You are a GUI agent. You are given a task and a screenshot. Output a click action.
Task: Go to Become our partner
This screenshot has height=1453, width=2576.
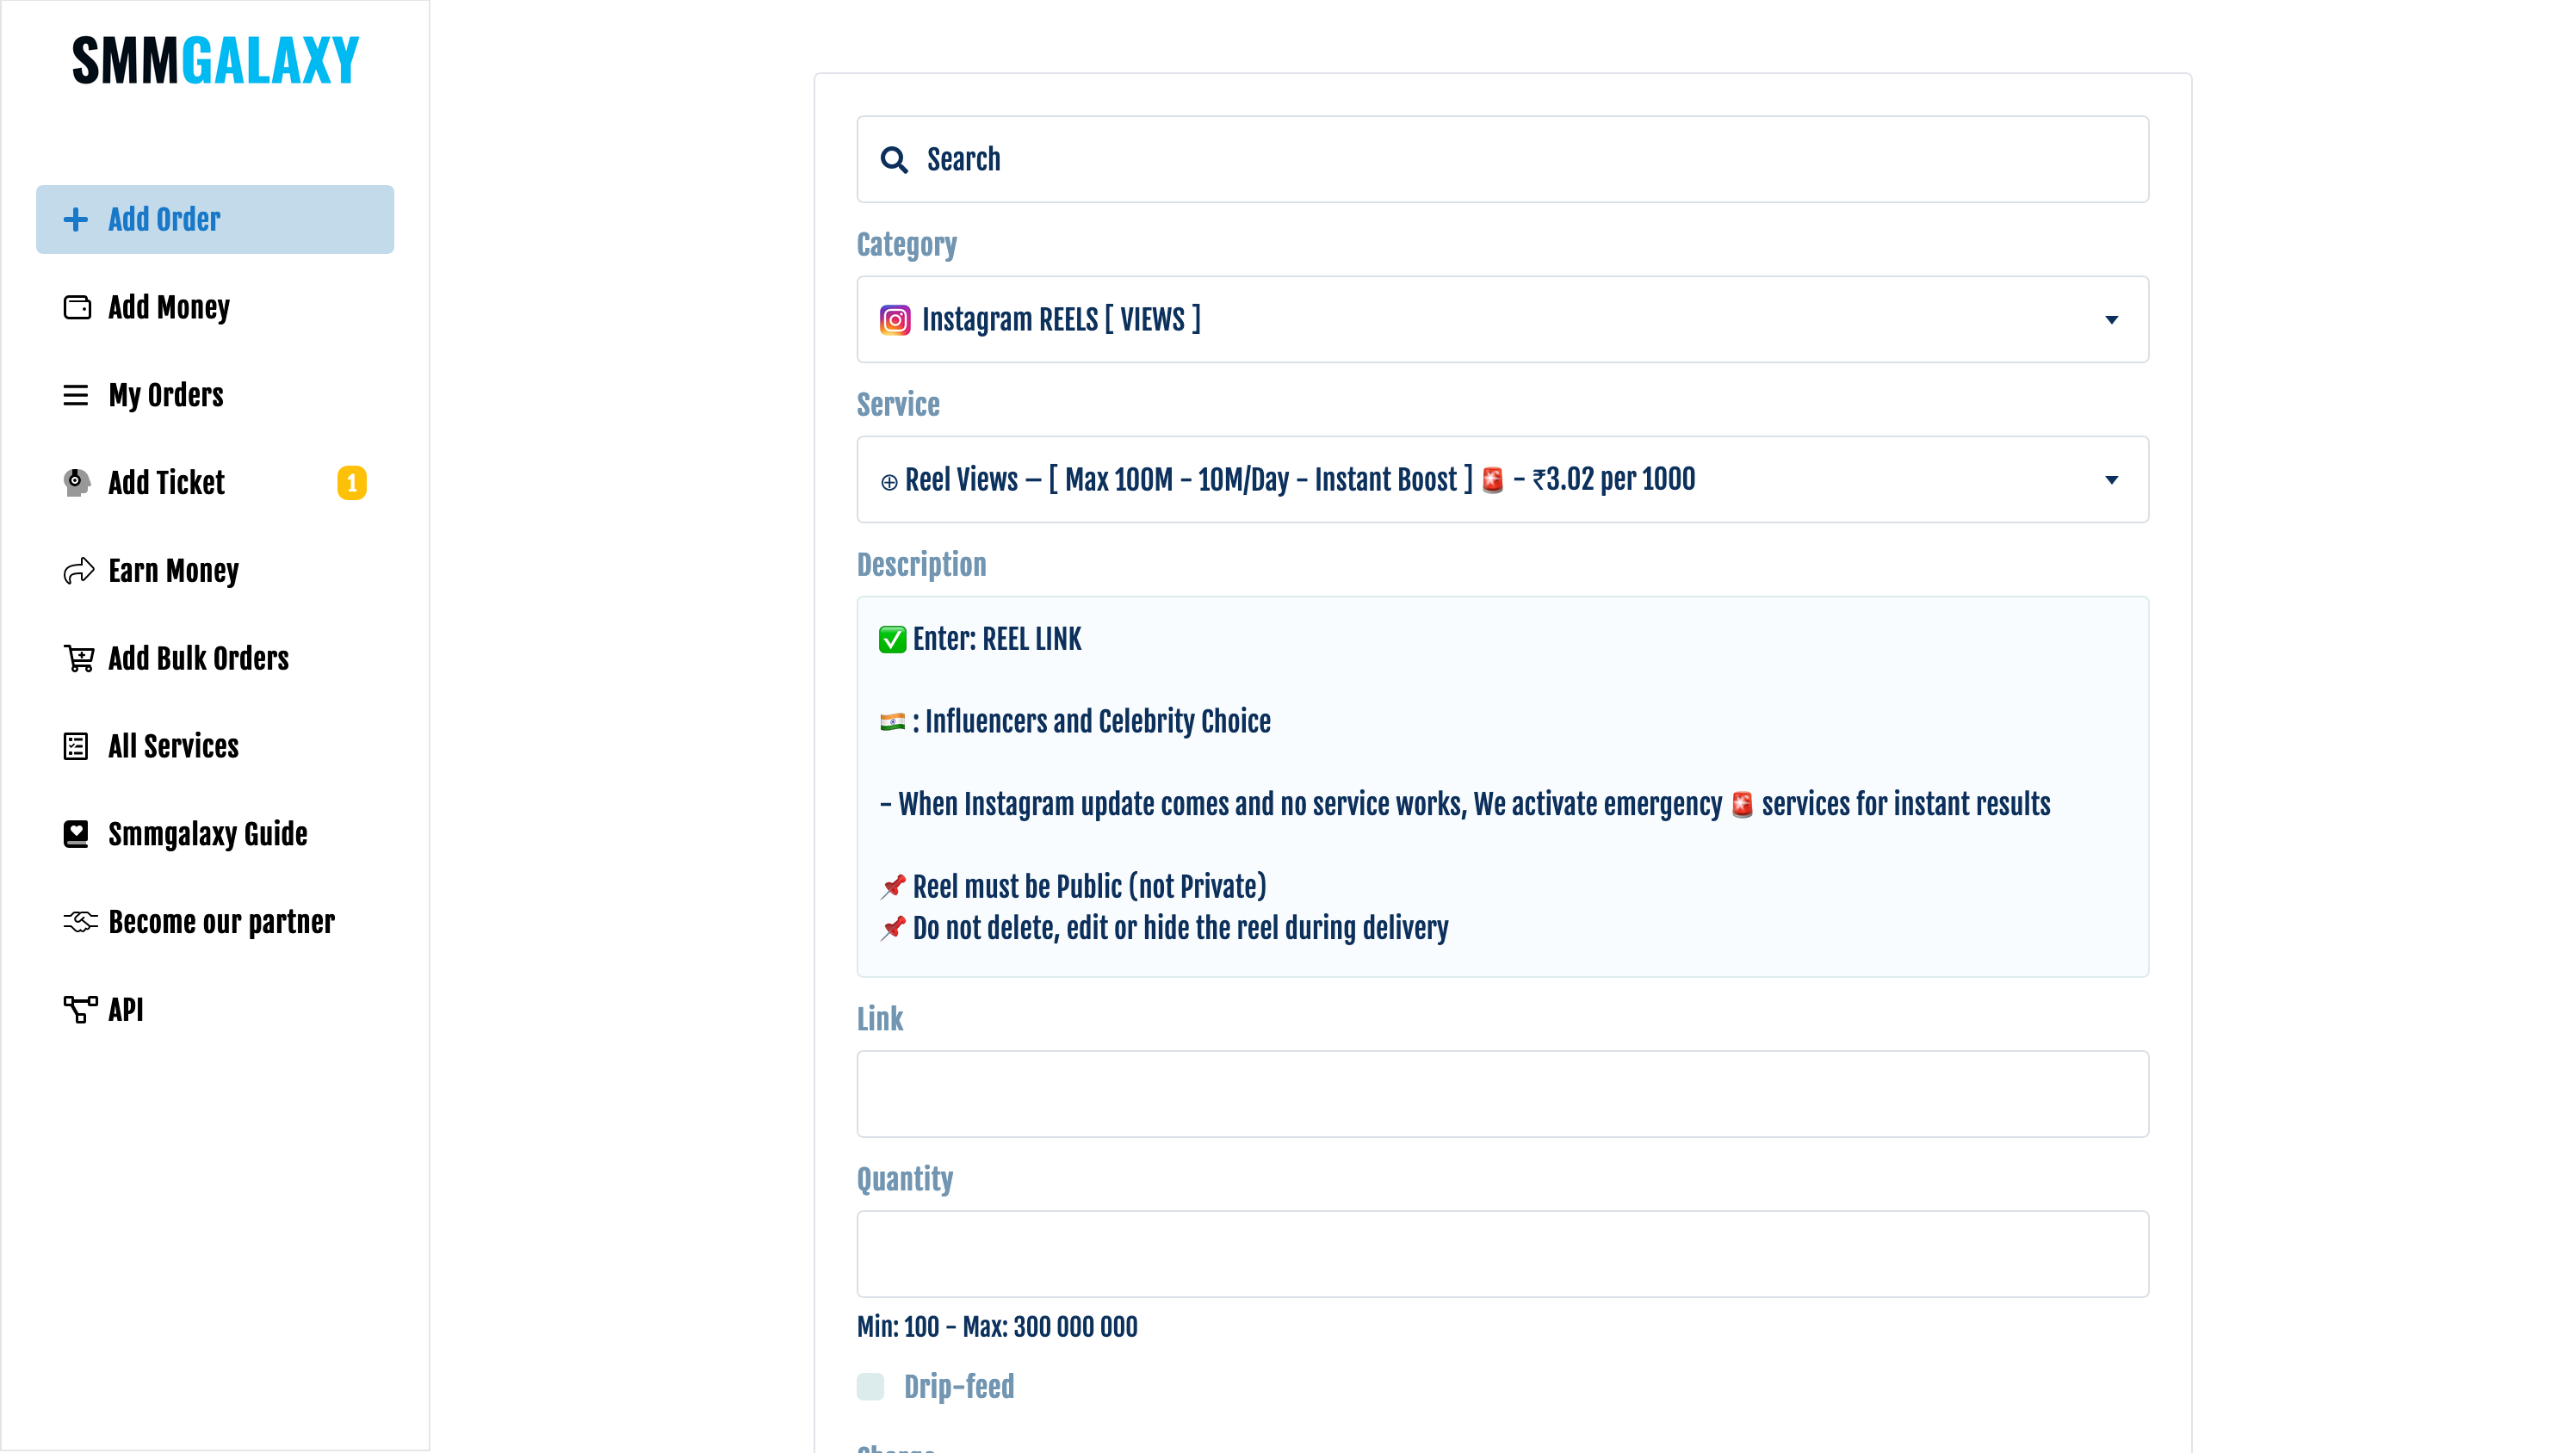(x=221, y=921)
